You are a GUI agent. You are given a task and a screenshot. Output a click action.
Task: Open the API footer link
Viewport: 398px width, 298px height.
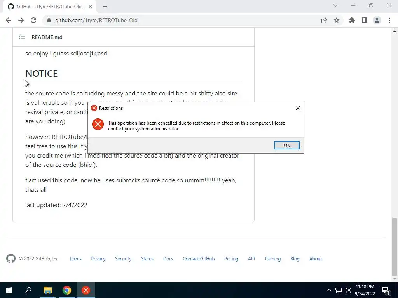(251, 259)
